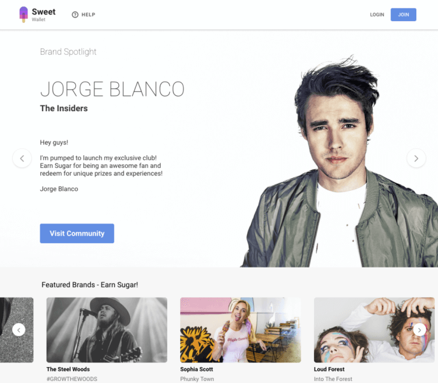Show previous Featured Brands cards
Screen dimensions: 438x383
(x=19, y=330)
